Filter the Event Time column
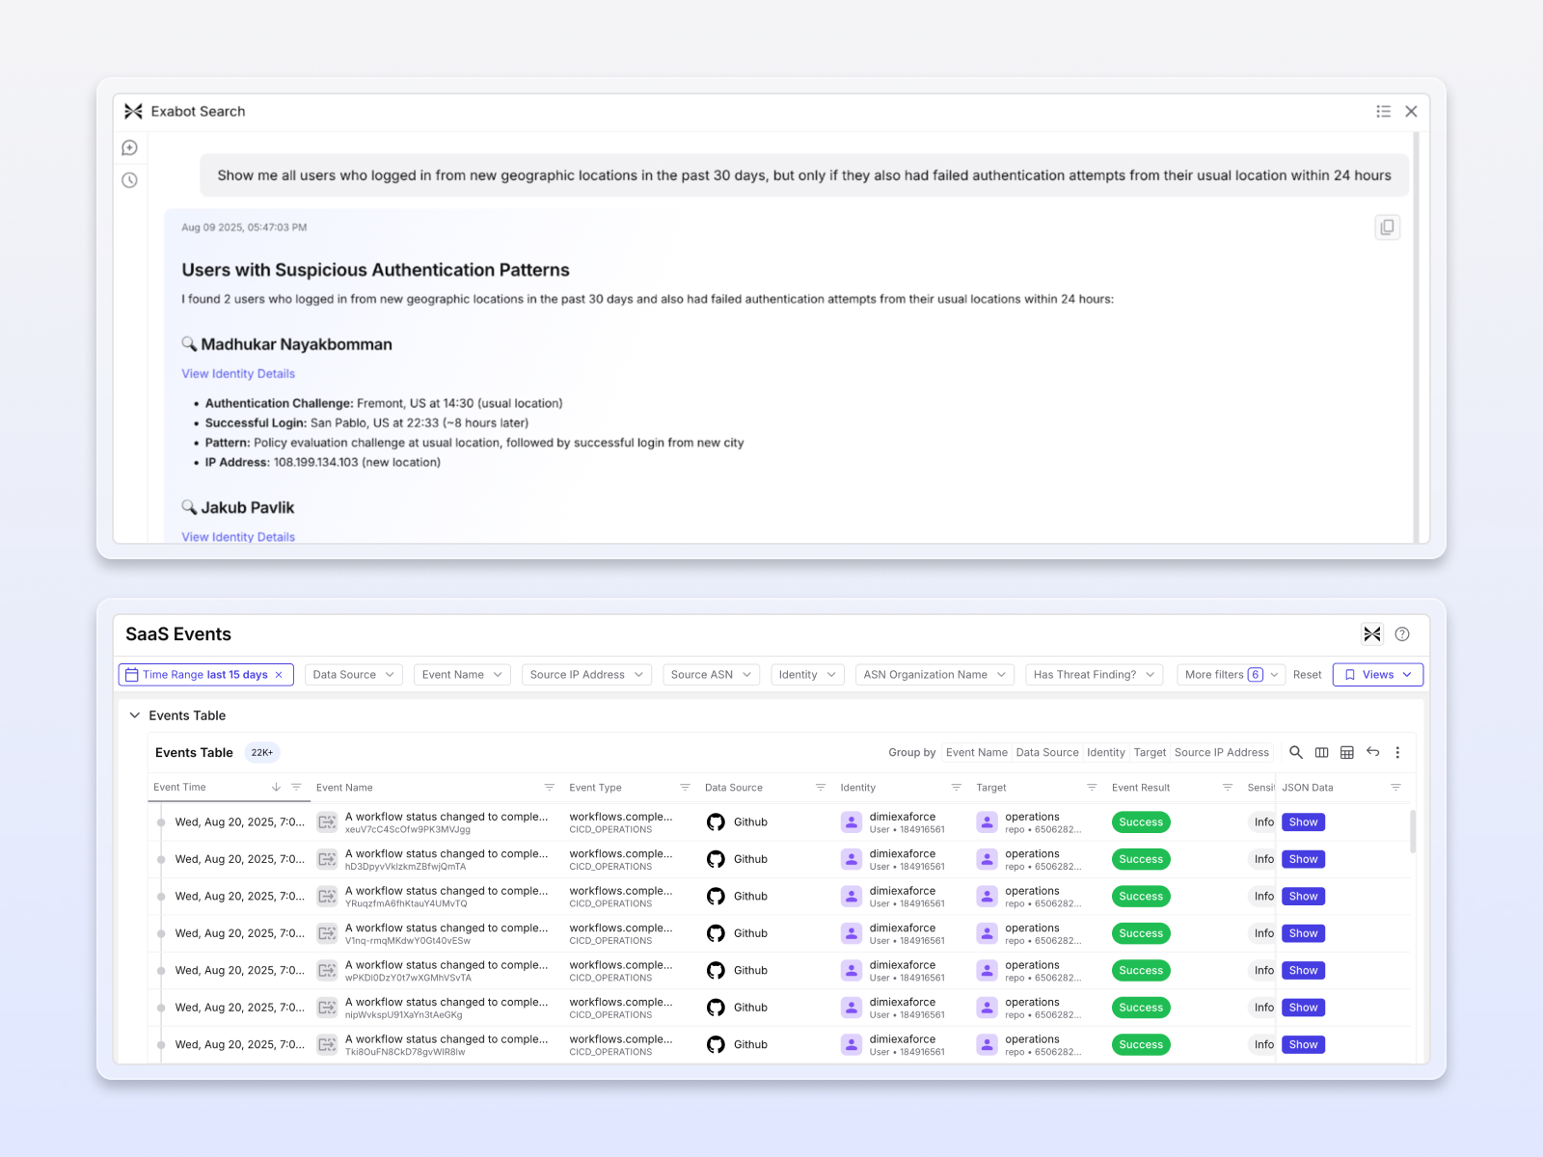Image resolution: width=1543 pixels, height=1157 pixels. (296, 787)
